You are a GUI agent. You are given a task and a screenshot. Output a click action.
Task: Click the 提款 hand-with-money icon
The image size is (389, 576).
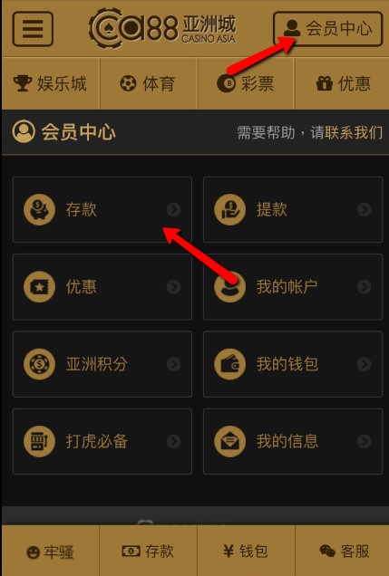(x=229, y=210)
